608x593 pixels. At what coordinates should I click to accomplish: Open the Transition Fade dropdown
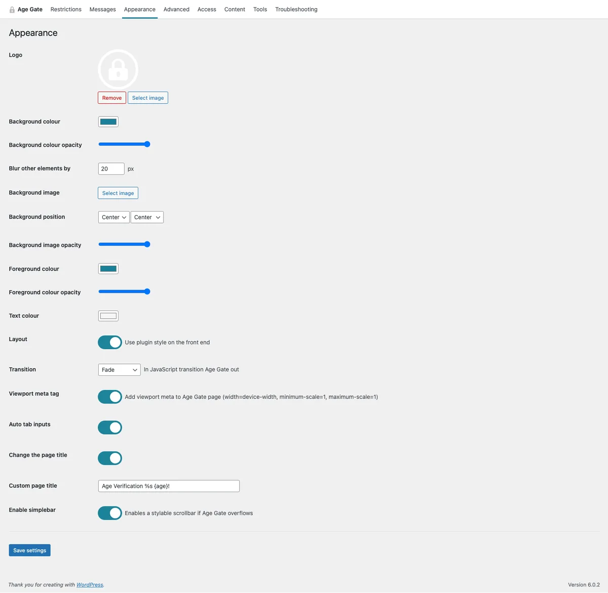click(x=119, y=370)
